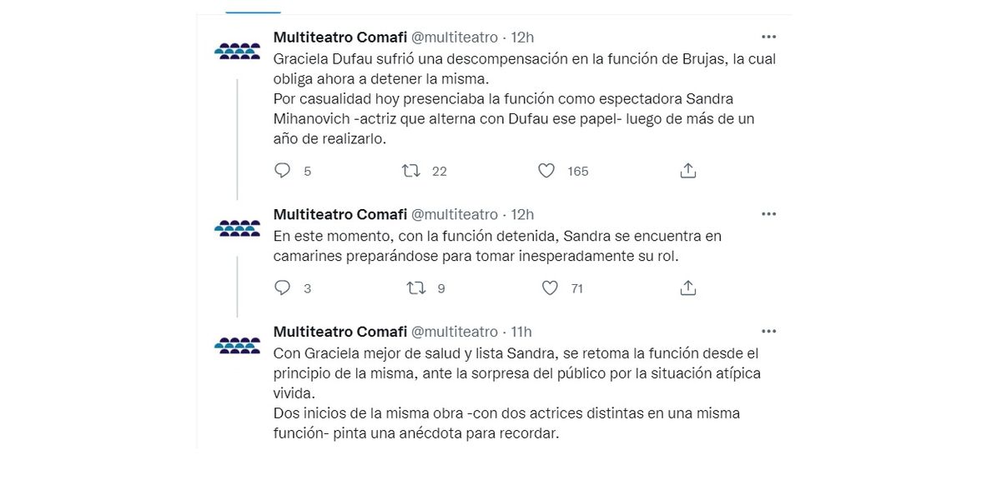The width and height of the screenshot is (1001, 490).
Task: Click @multiteatro handle in the second tweet
Action: click(x=454, y=215)
